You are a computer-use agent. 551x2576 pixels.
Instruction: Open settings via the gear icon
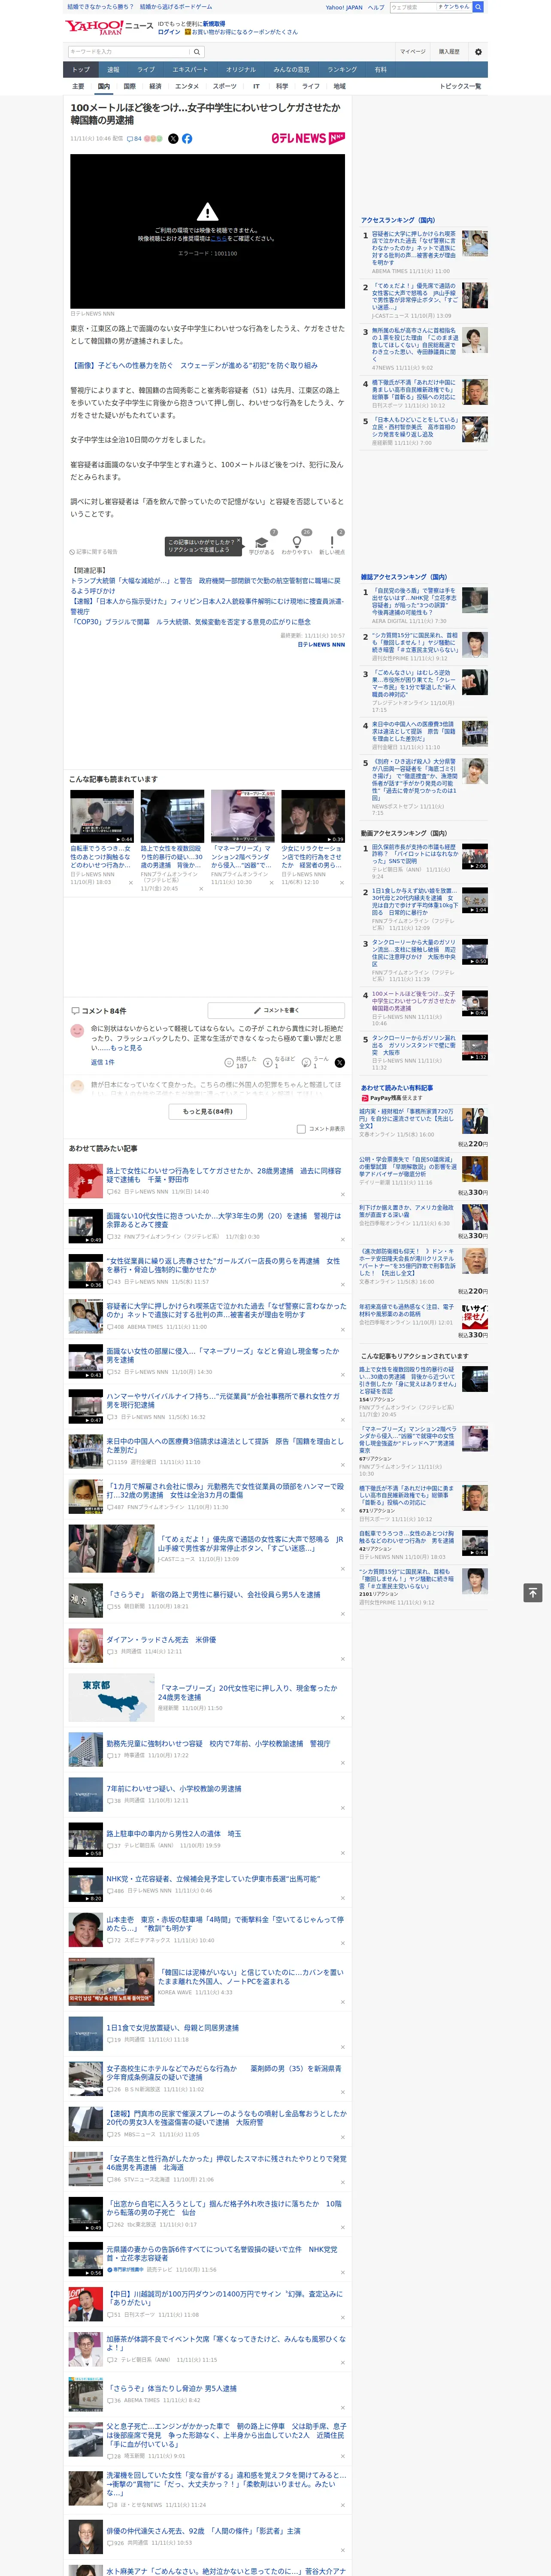coord(478,52)
